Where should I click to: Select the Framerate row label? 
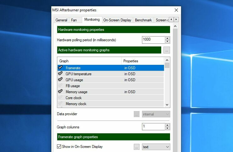click(x=73, y=68)
